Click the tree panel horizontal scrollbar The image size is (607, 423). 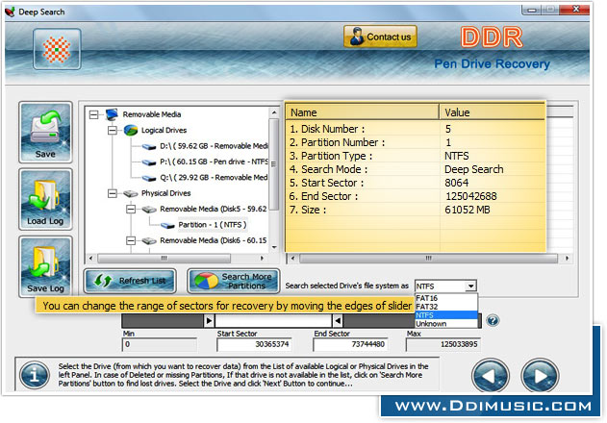click(x=164, y=259)
